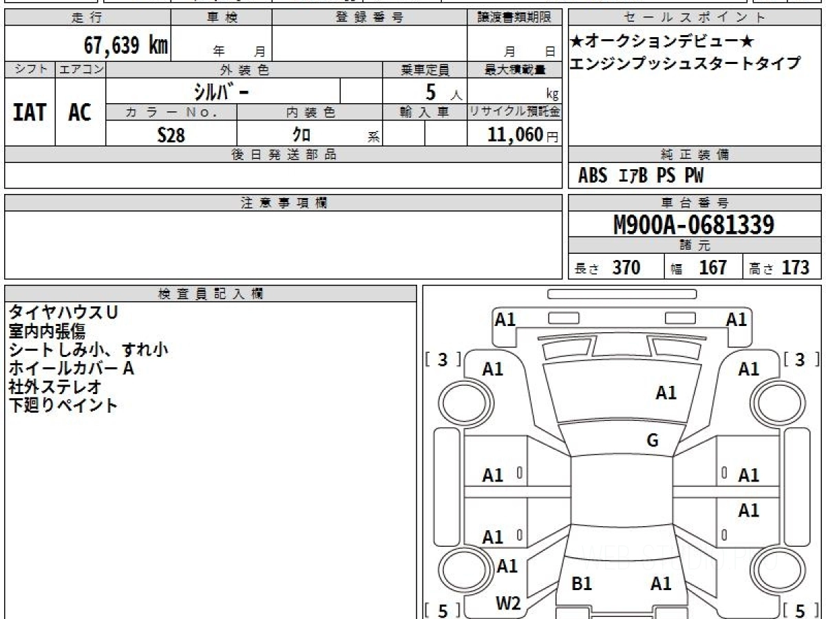Select the 走行 mileage header
This screenshot has width=826, height=619.
click(x=87, y=18)
